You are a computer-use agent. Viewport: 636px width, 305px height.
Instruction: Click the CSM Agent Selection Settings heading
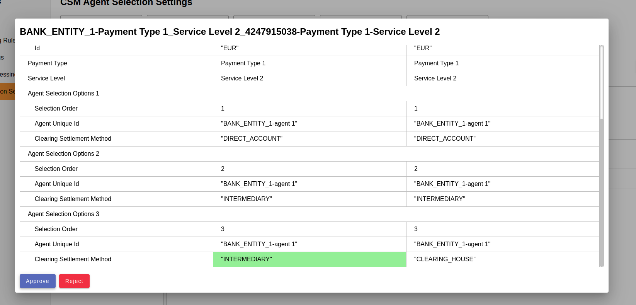(126, 3)
